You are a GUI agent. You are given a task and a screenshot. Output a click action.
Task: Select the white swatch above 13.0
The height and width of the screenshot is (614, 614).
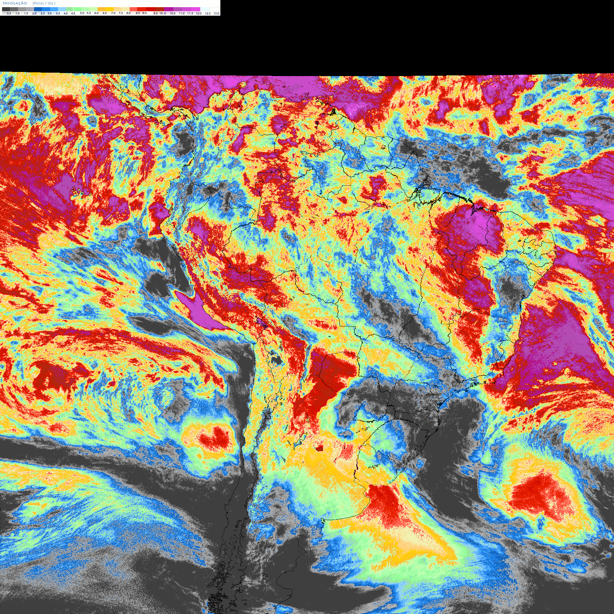point(214,9)
